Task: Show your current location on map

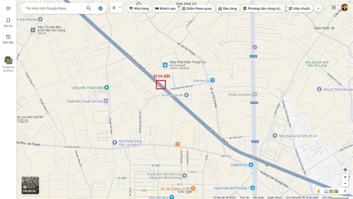Action: (345, 170)
